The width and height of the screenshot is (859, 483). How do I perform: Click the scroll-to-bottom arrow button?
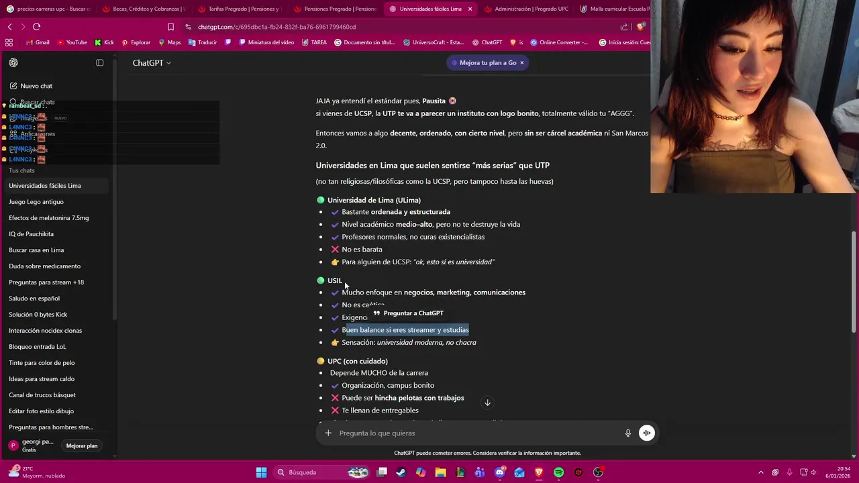coord(488,402)
